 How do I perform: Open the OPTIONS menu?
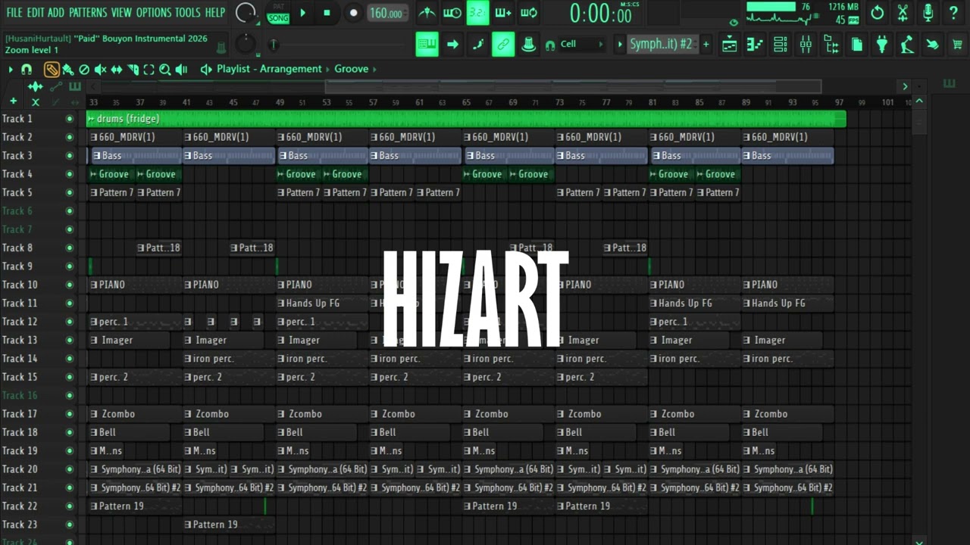[154, 13]
